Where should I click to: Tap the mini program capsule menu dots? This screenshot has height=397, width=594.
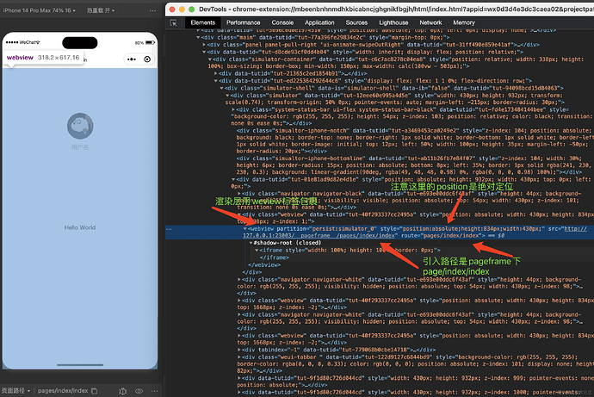coord(132,59)
